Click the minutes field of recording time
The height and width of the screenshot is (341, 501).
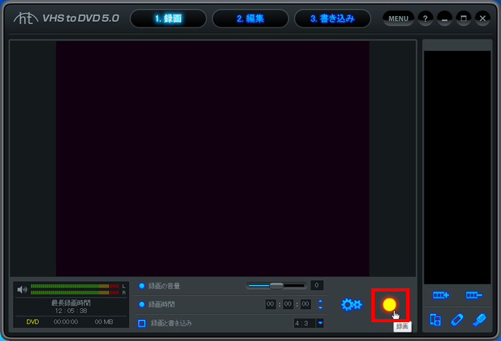[x=288, y=304]
